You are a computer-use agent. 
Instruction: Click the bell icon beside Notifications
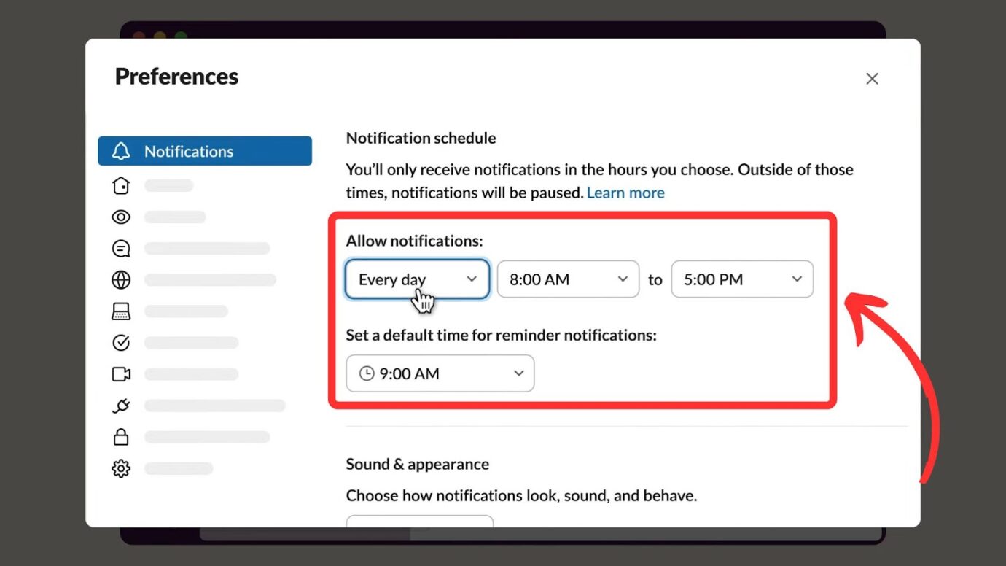click(121, 151)
